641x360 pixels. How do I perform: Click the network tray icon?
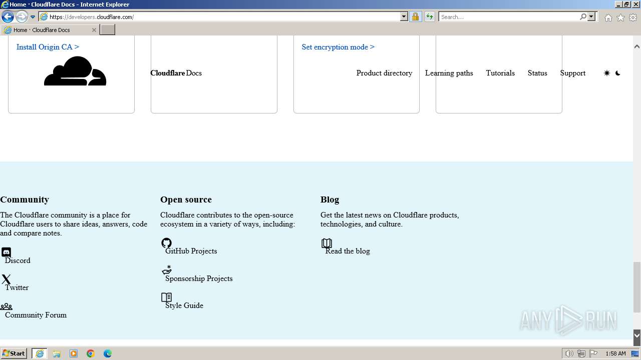point(581,353)
